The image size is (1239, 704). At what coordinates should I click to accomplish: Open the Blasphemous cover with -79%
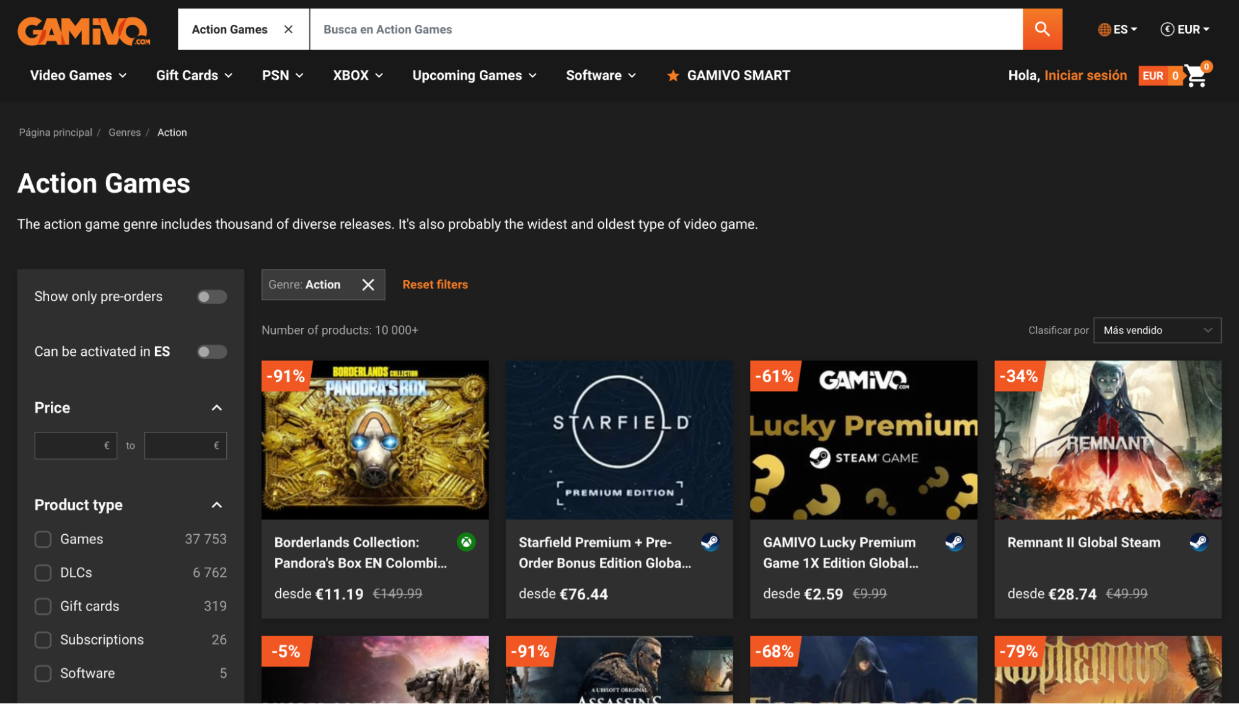[x=1108, y=670]
